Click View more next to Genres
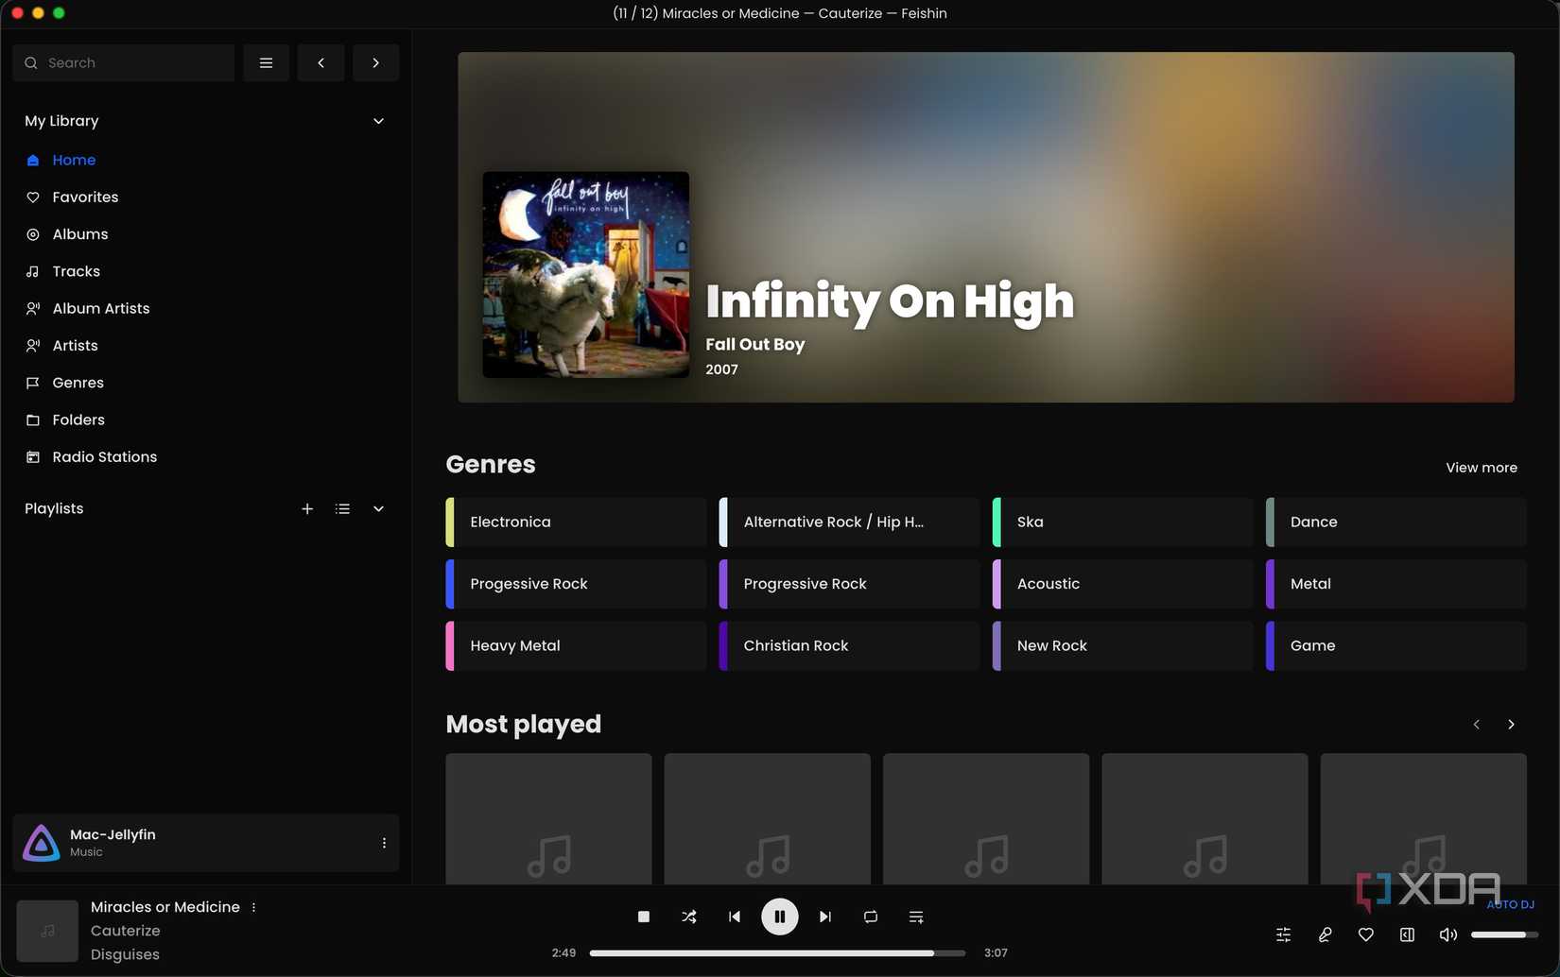 click(1481, 467)
